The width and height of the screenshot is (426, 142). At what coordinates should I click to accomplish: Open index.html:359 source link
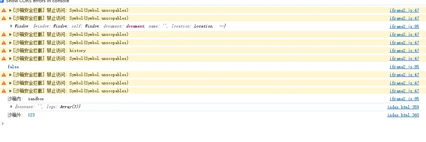point(403,107)
